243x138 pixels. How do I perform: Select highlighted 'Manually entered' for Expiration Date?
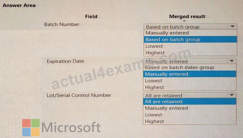[190, 74]
